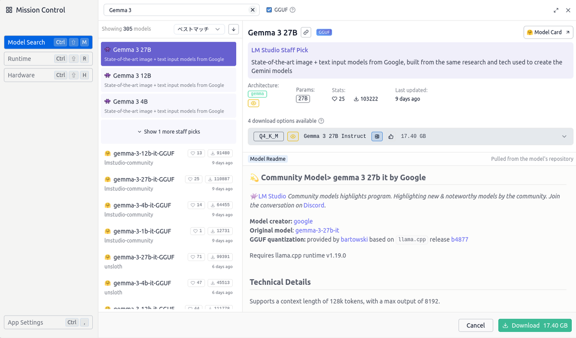
Task: Click the vision eye icon under Architecture
Action: coord(253,103)
